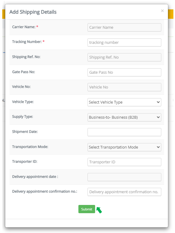Click into the Gate Pass No field

pos(124,72)
